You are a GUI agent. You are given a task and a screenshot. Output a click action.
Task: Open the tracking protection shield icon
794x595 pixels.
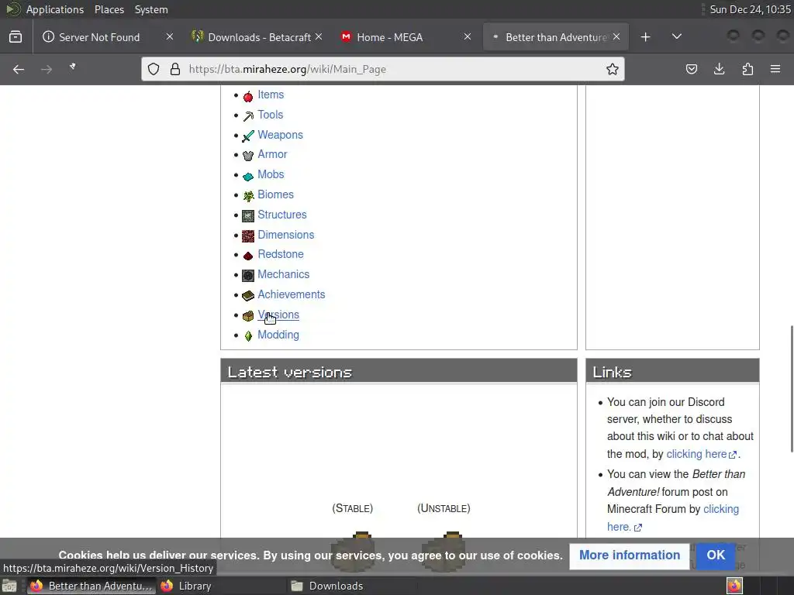pyautogui.click(x=154, y=69)
